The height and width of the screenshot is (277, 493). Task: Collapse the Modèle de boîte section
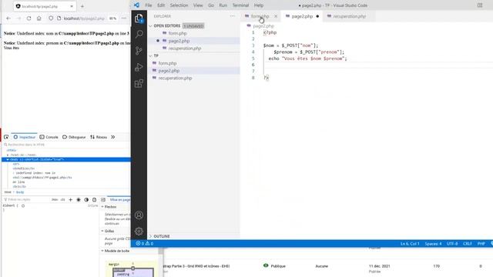[102, 251]
